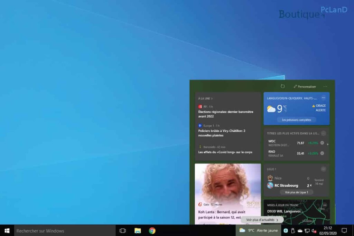This screenshot has width=354, height=236.
Task: Expand the À LA UNE headlines section
Action: [205, 98]
